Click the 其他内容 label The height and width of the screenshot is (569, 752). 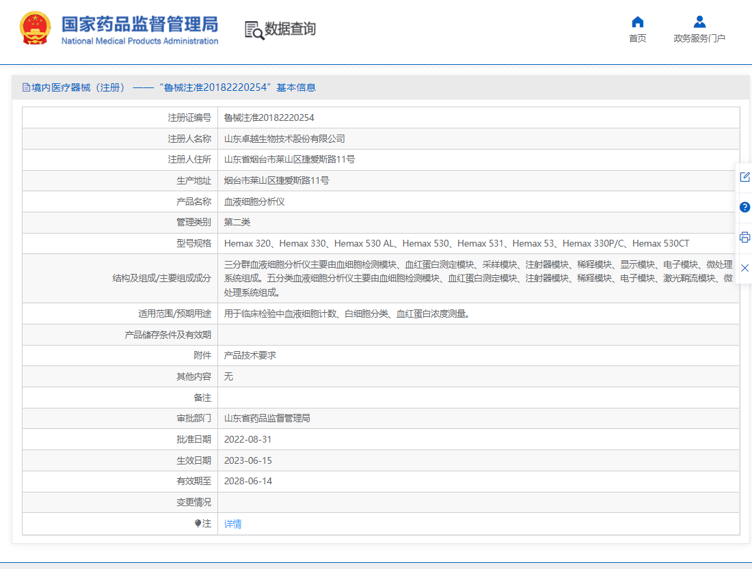193,376
